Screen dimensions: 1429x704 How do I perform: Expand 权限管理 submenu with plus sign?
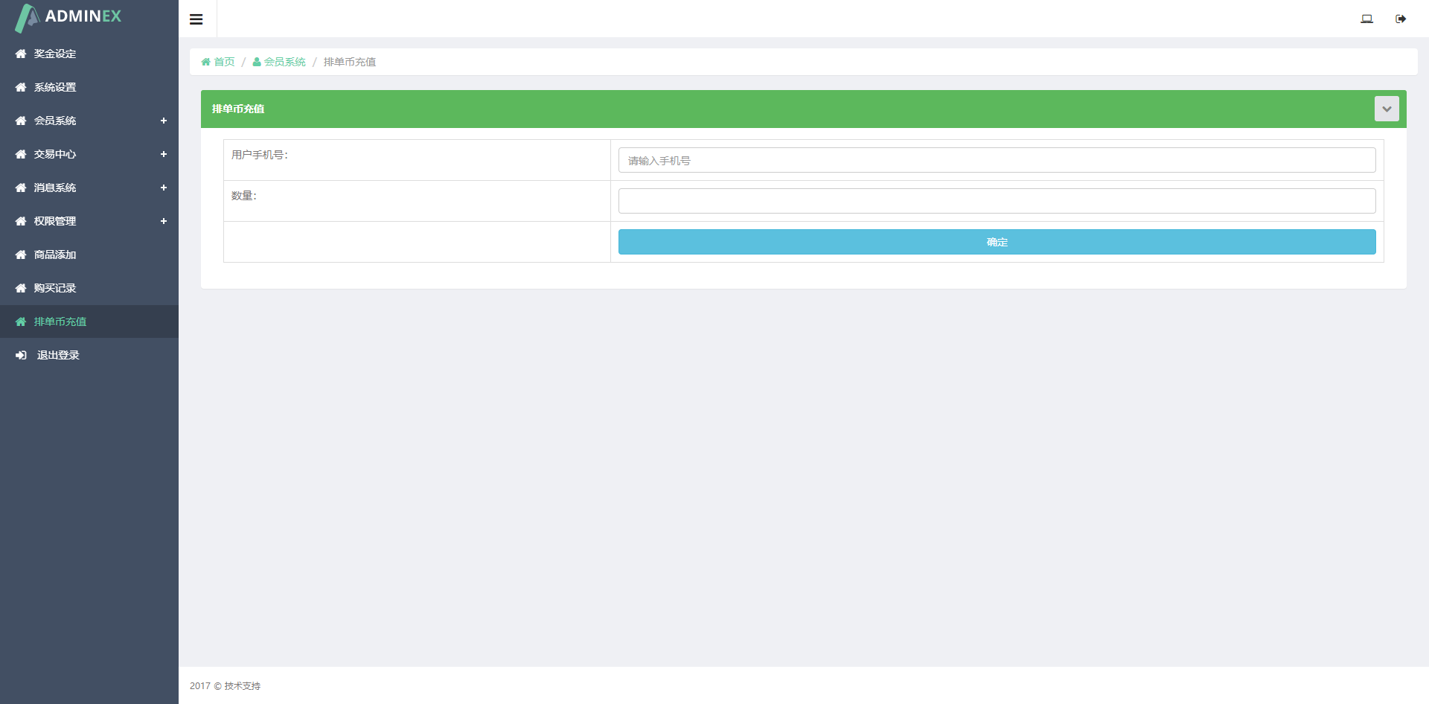(164, 221)
